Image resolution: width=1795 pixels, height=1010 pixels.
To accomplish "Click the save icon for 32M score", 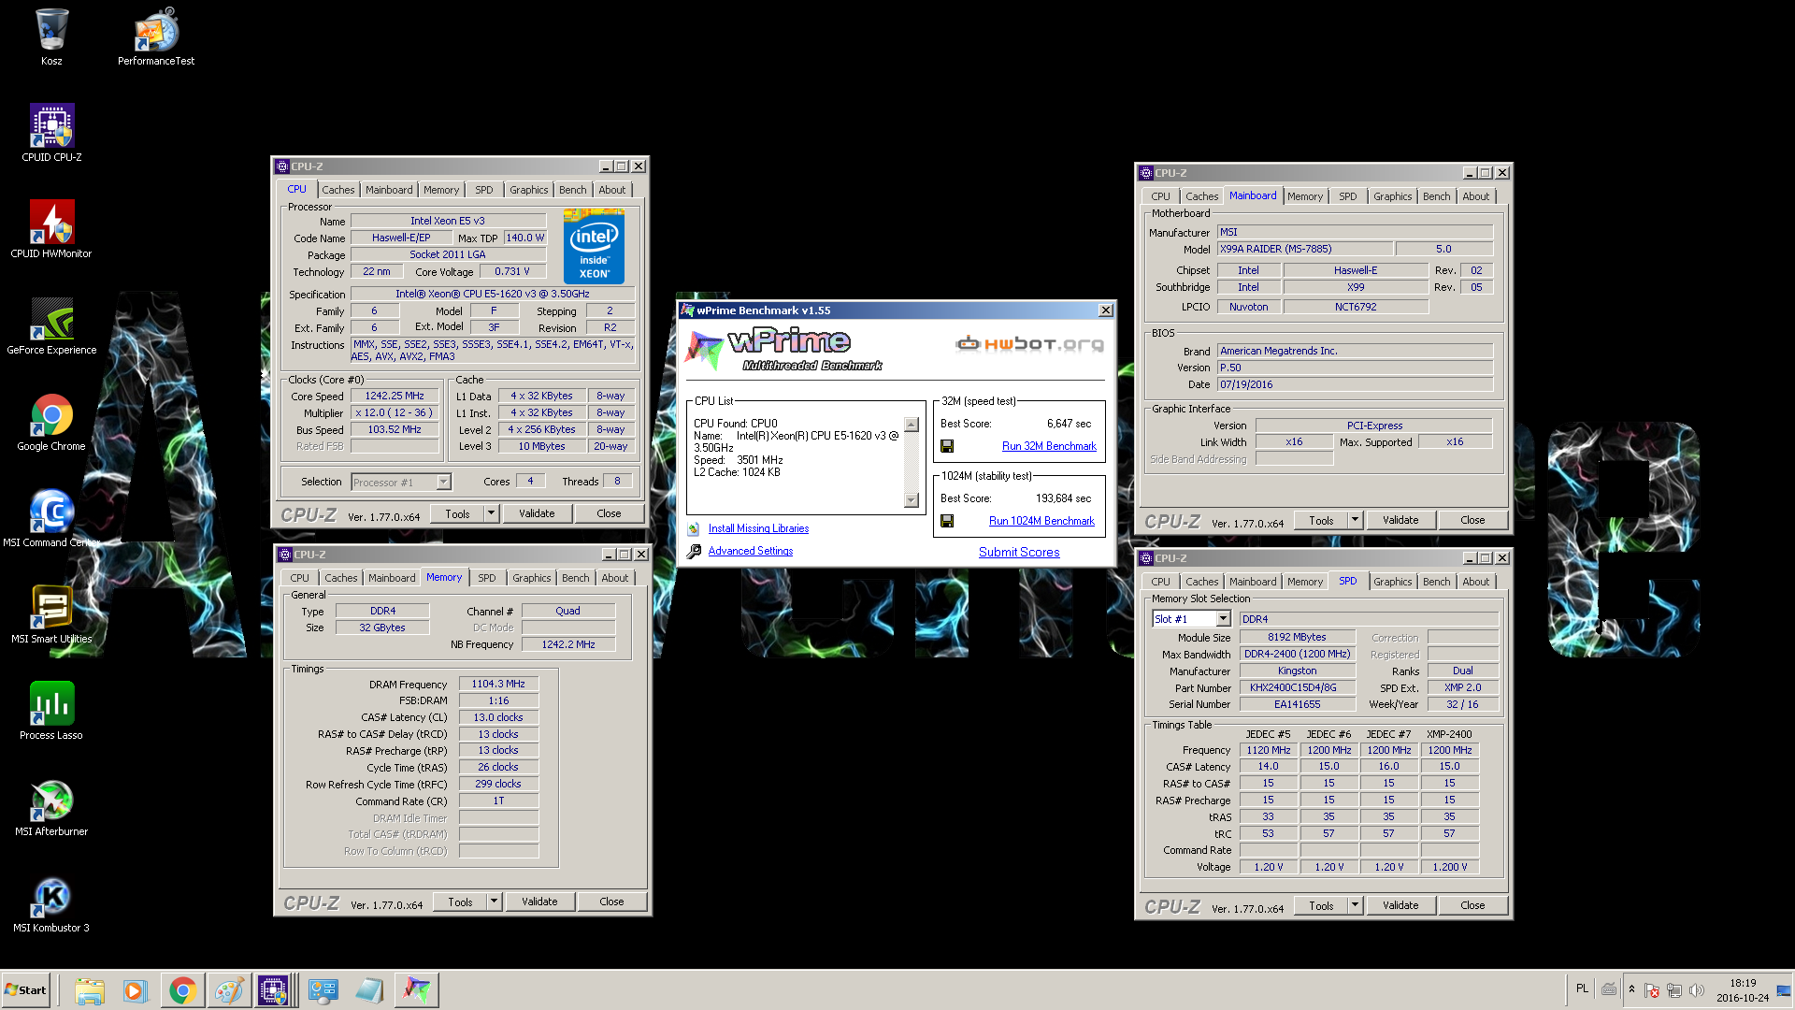I will pos(947,446).
